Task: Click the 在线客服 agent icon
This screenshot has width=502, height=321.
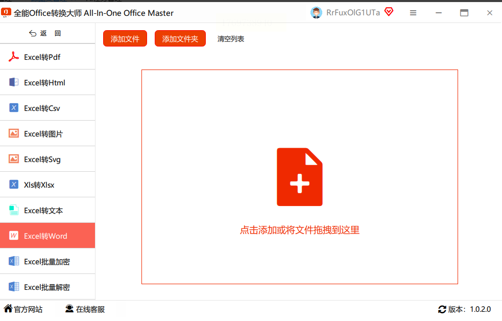Action: click(x=69, y=309)
